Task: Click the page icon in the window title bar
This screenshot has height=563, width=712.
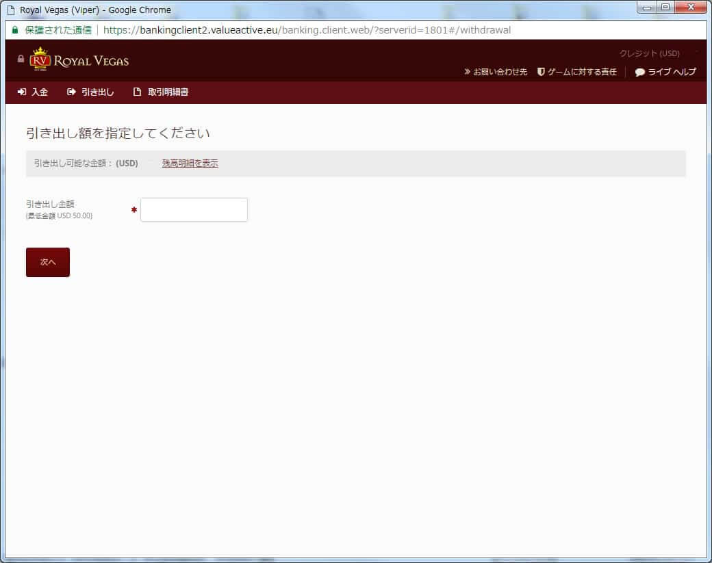Action: (11, 10)
